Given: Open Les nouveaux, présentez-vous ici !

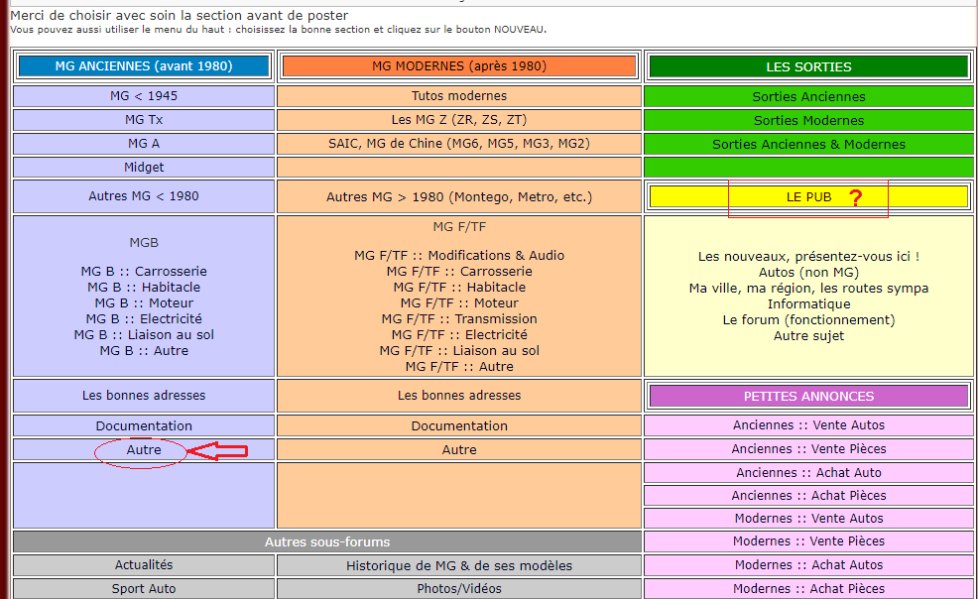Looking at the screenshot, I should click(x=808, y=256).
